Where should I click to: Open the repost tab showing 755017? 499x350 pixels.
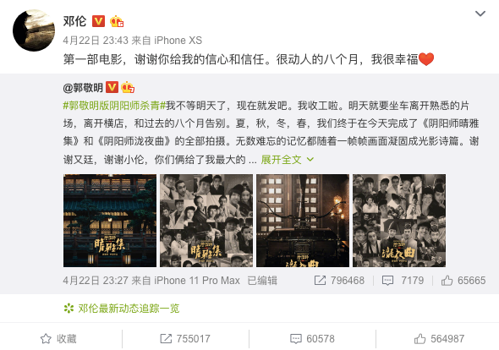(x=185, y=339)
